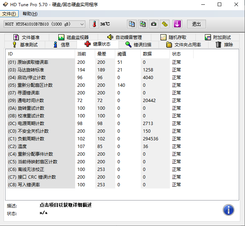Select the (03) 马达旋转标准 row
This screenshot has height=226, width=245.
100,70
